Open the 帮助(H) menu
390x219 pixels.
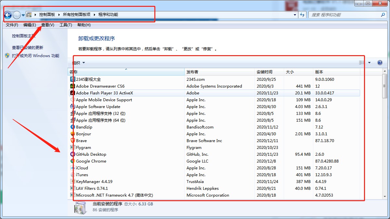click(x=84, y=25)
